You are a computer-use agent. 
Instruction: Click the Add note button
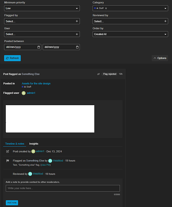point(12,202)
